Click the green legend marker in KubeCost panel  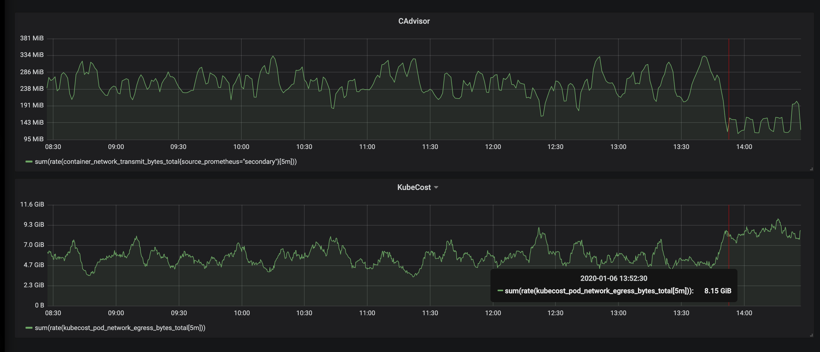(29, 327)
